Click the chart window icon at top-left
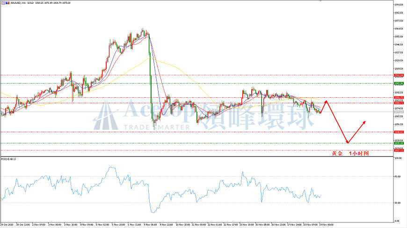Screen dimensions: 407x228 coord(3,3)
